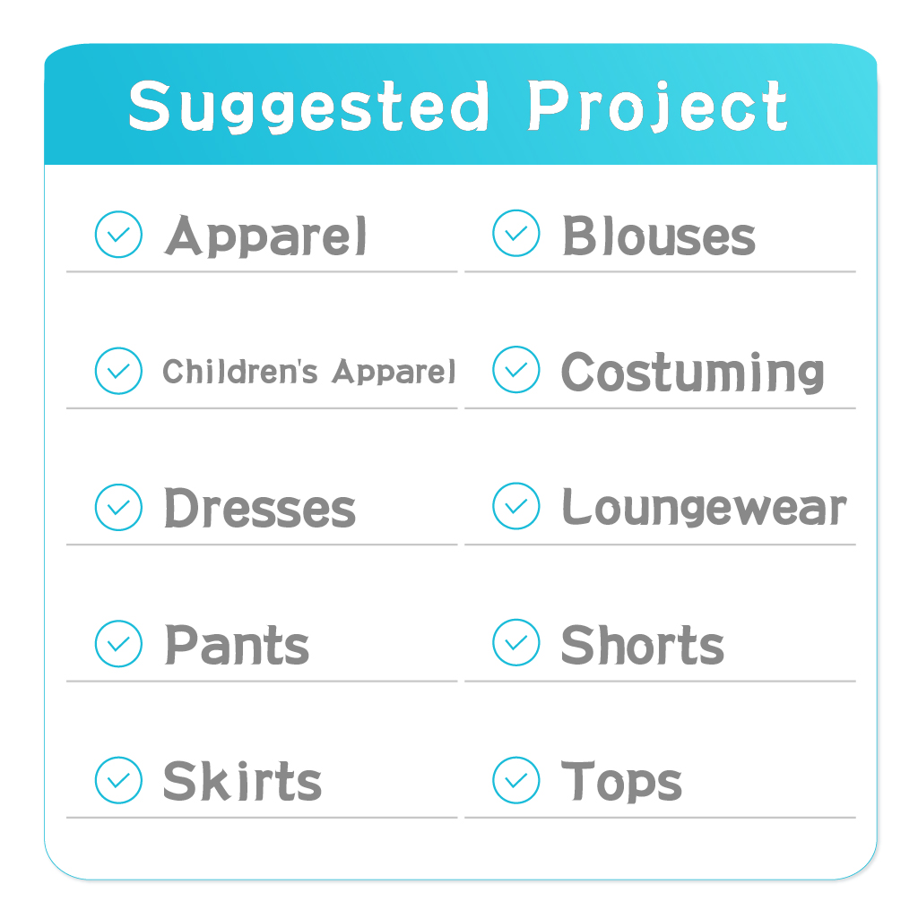Click the Suggested Project header title
Viewport: 918px width, 918px height.
click(458, 107)
